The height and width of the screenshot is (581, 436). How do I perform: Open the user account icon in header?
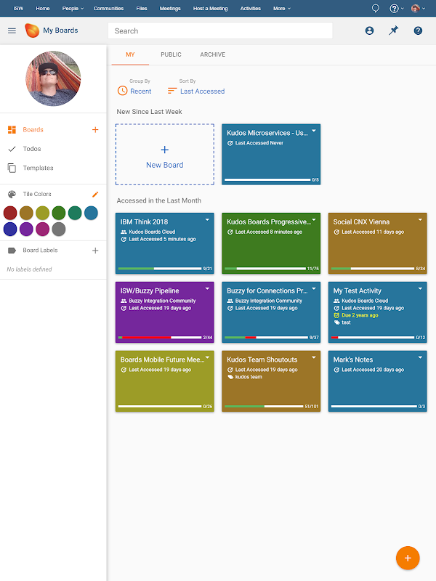[x=369, y=31]
